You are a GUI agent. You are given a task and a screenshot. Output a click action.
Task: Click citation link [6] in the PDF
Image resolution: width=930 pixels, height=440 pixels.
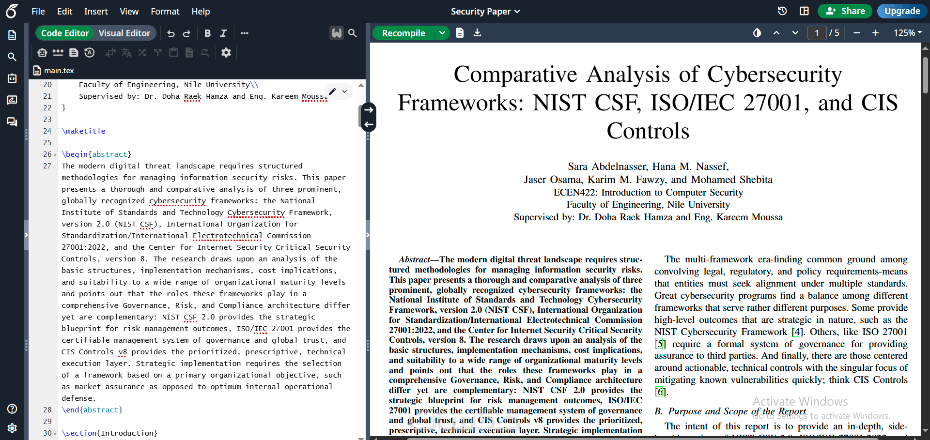tap(660, 392)
